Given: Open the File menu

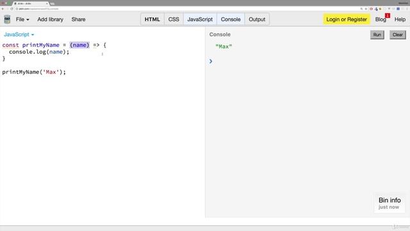Looking at the screenshot, I should coord(22,19).
